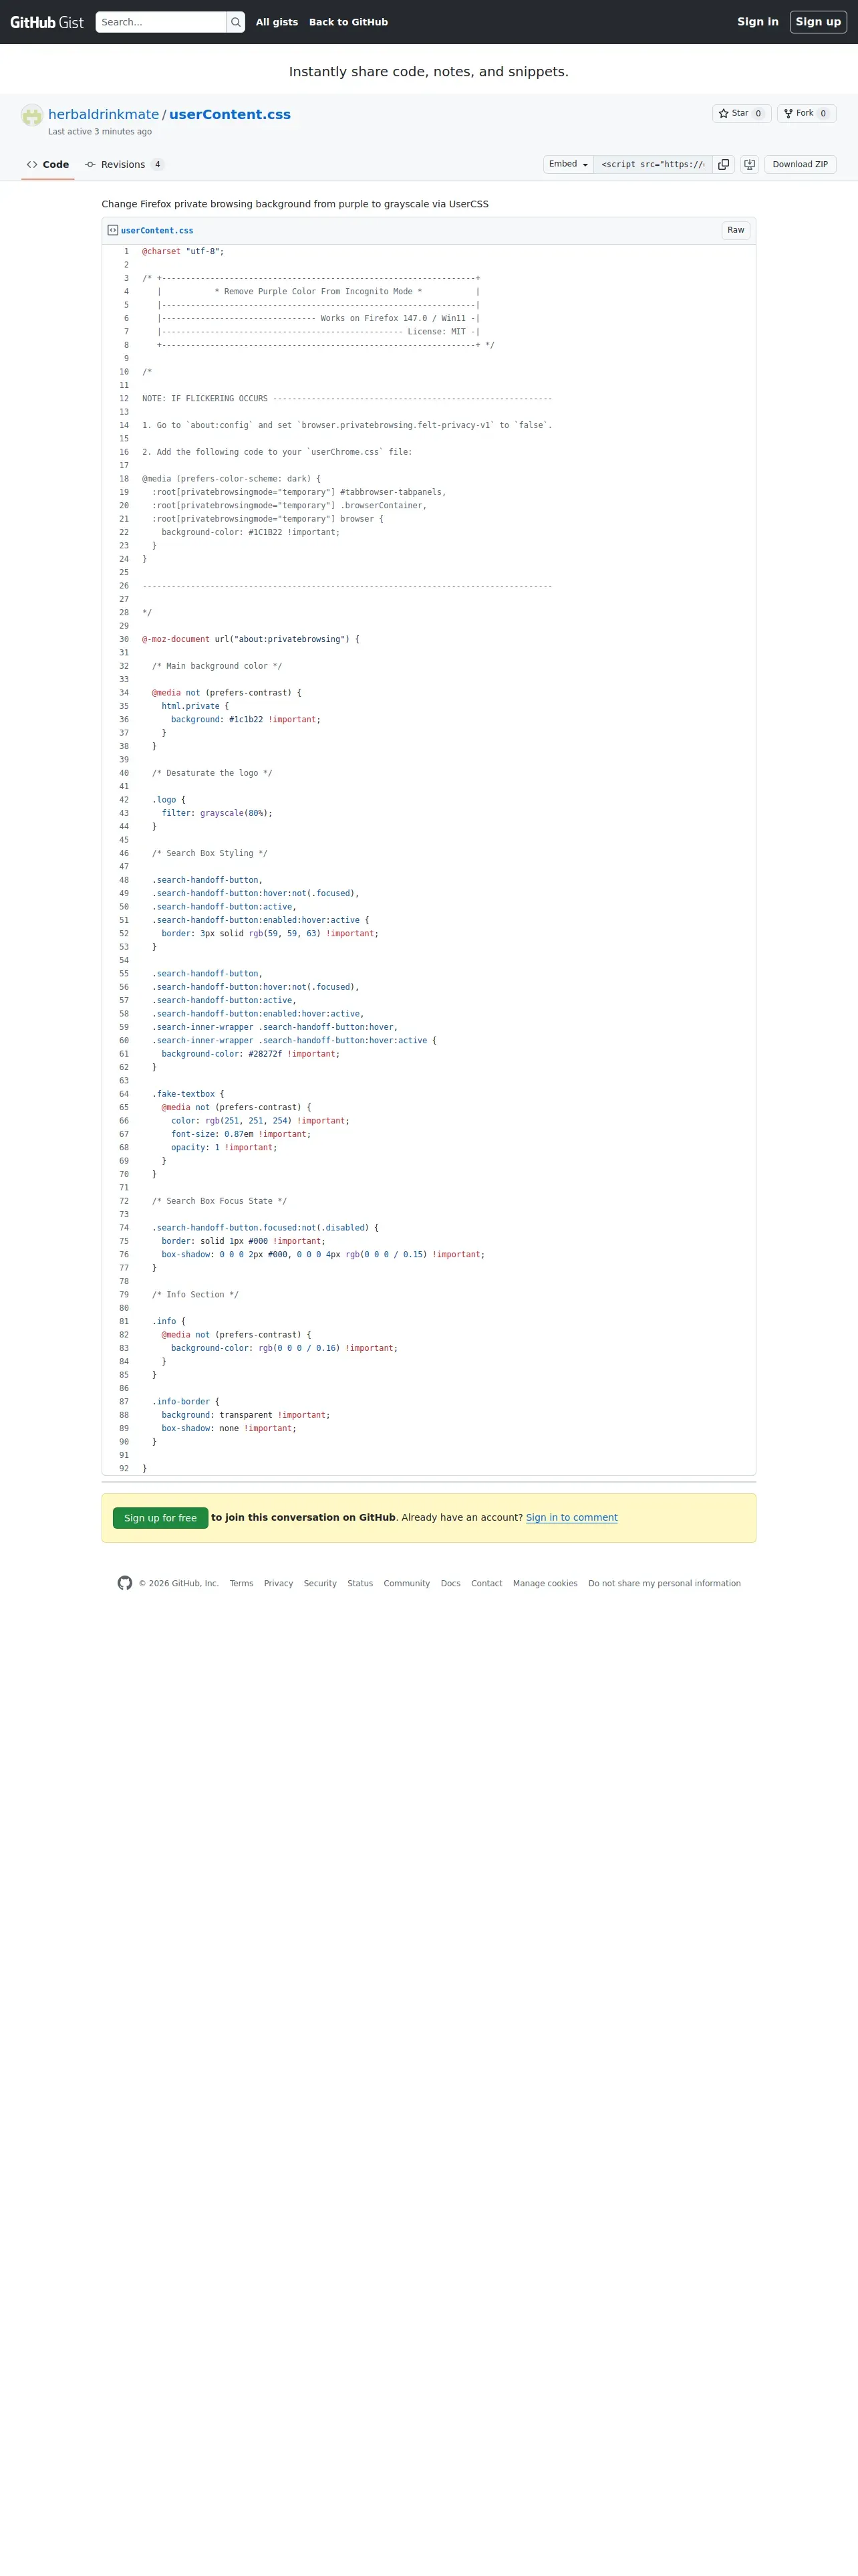Click line number 92 in code
The image size is (858, 2576).
tap(119, 1468)
